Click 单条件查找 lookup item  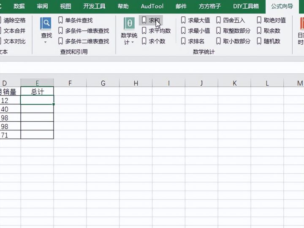(x=76, y=20)
